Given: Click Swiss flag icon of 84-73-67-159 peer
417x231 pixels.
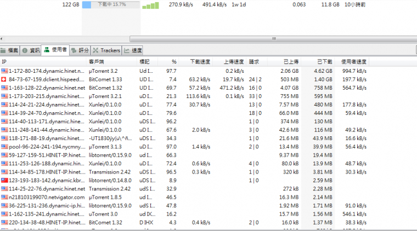Looking at the screenshot, I should pyautogui.click(x=4, y=79).
